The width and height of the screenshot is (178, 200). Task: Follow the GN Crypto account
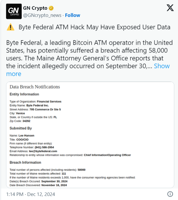pos(73,15)
